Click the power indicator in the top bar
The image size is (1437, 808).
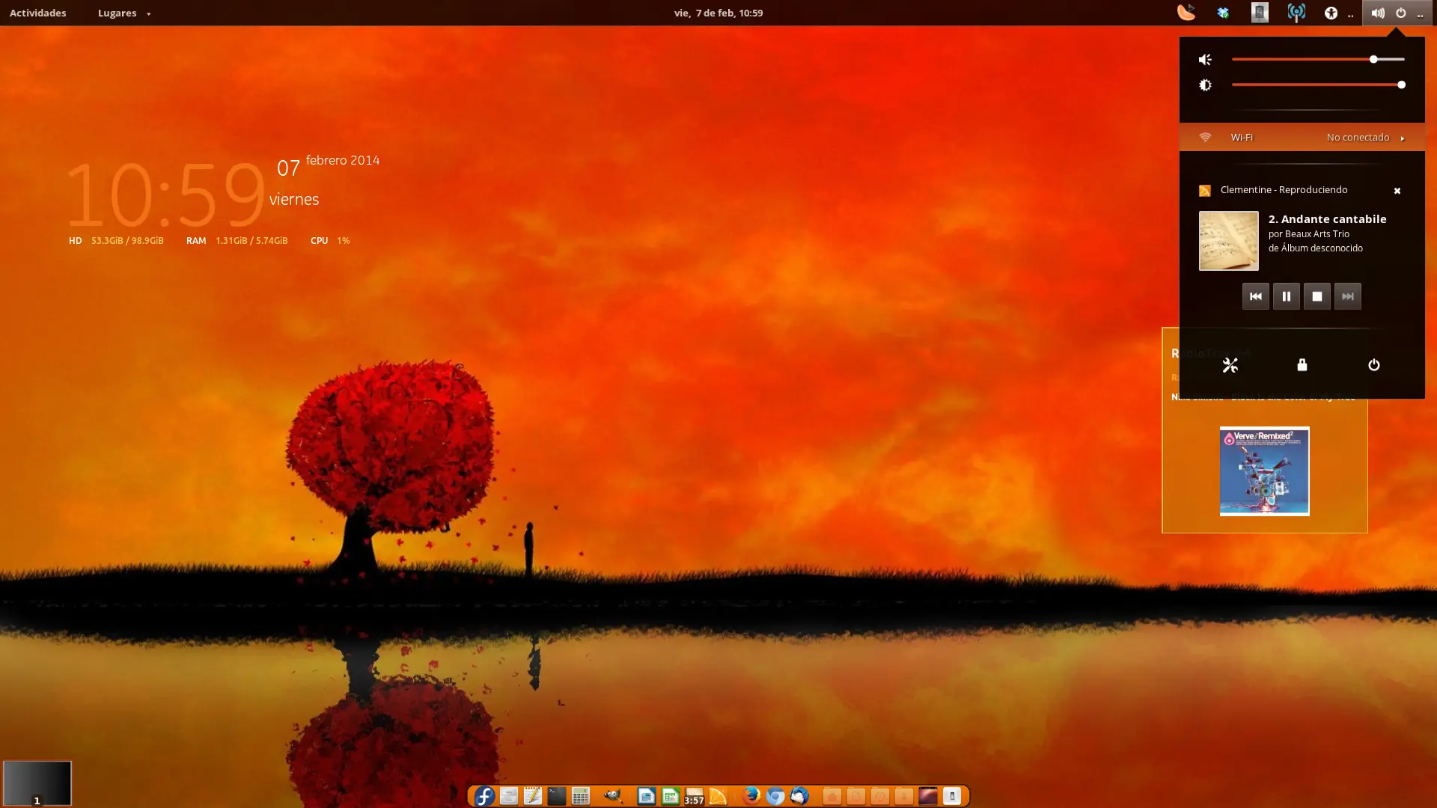point(1400,13)
